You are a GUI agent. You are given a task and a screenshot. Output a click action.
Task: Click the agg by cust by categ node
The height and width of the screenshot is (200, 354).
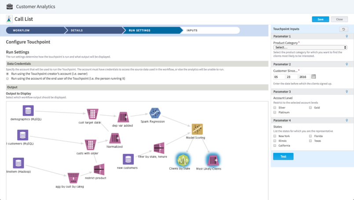(73, 178)
